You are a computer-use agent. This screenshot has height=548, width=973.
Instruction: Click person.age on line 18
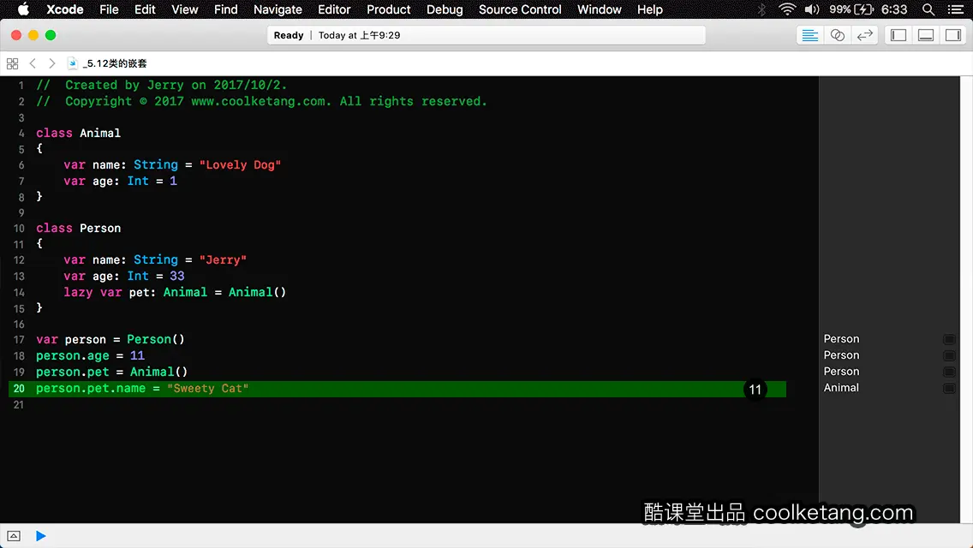73,355
